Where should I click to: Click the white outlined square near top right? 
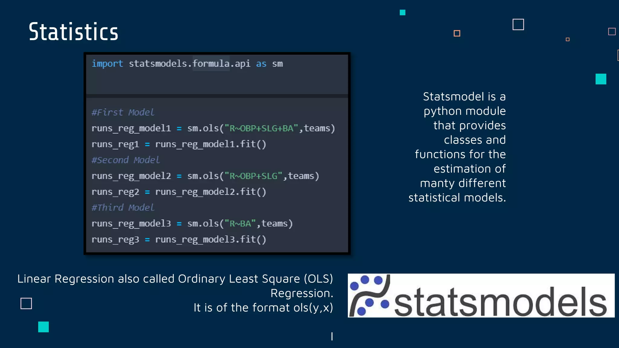tap(518, 24)
